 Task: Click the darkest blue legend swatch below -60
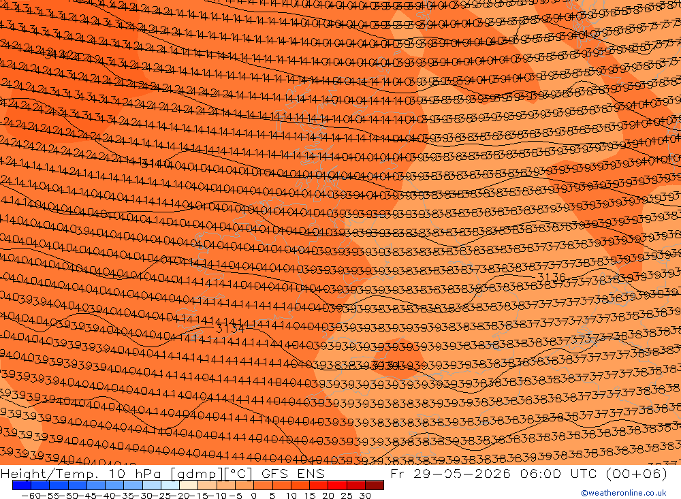(x=22, y=485)
